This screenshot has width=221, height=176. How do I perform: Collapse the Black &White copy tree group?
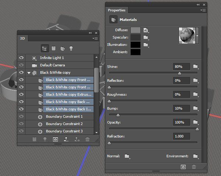pyautogui.click(x=29, y=73)
